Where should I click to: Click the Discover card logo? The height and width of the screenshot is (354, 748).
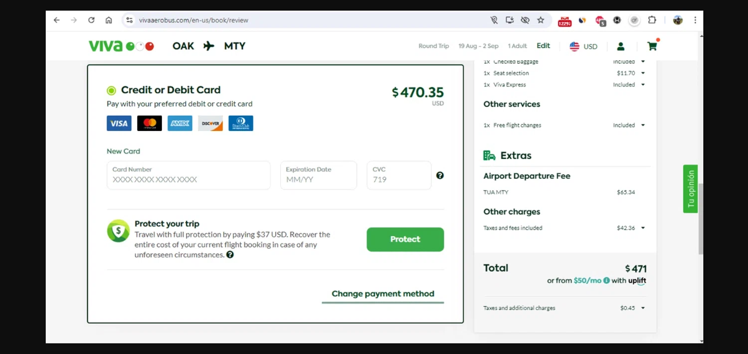(210, 123)
